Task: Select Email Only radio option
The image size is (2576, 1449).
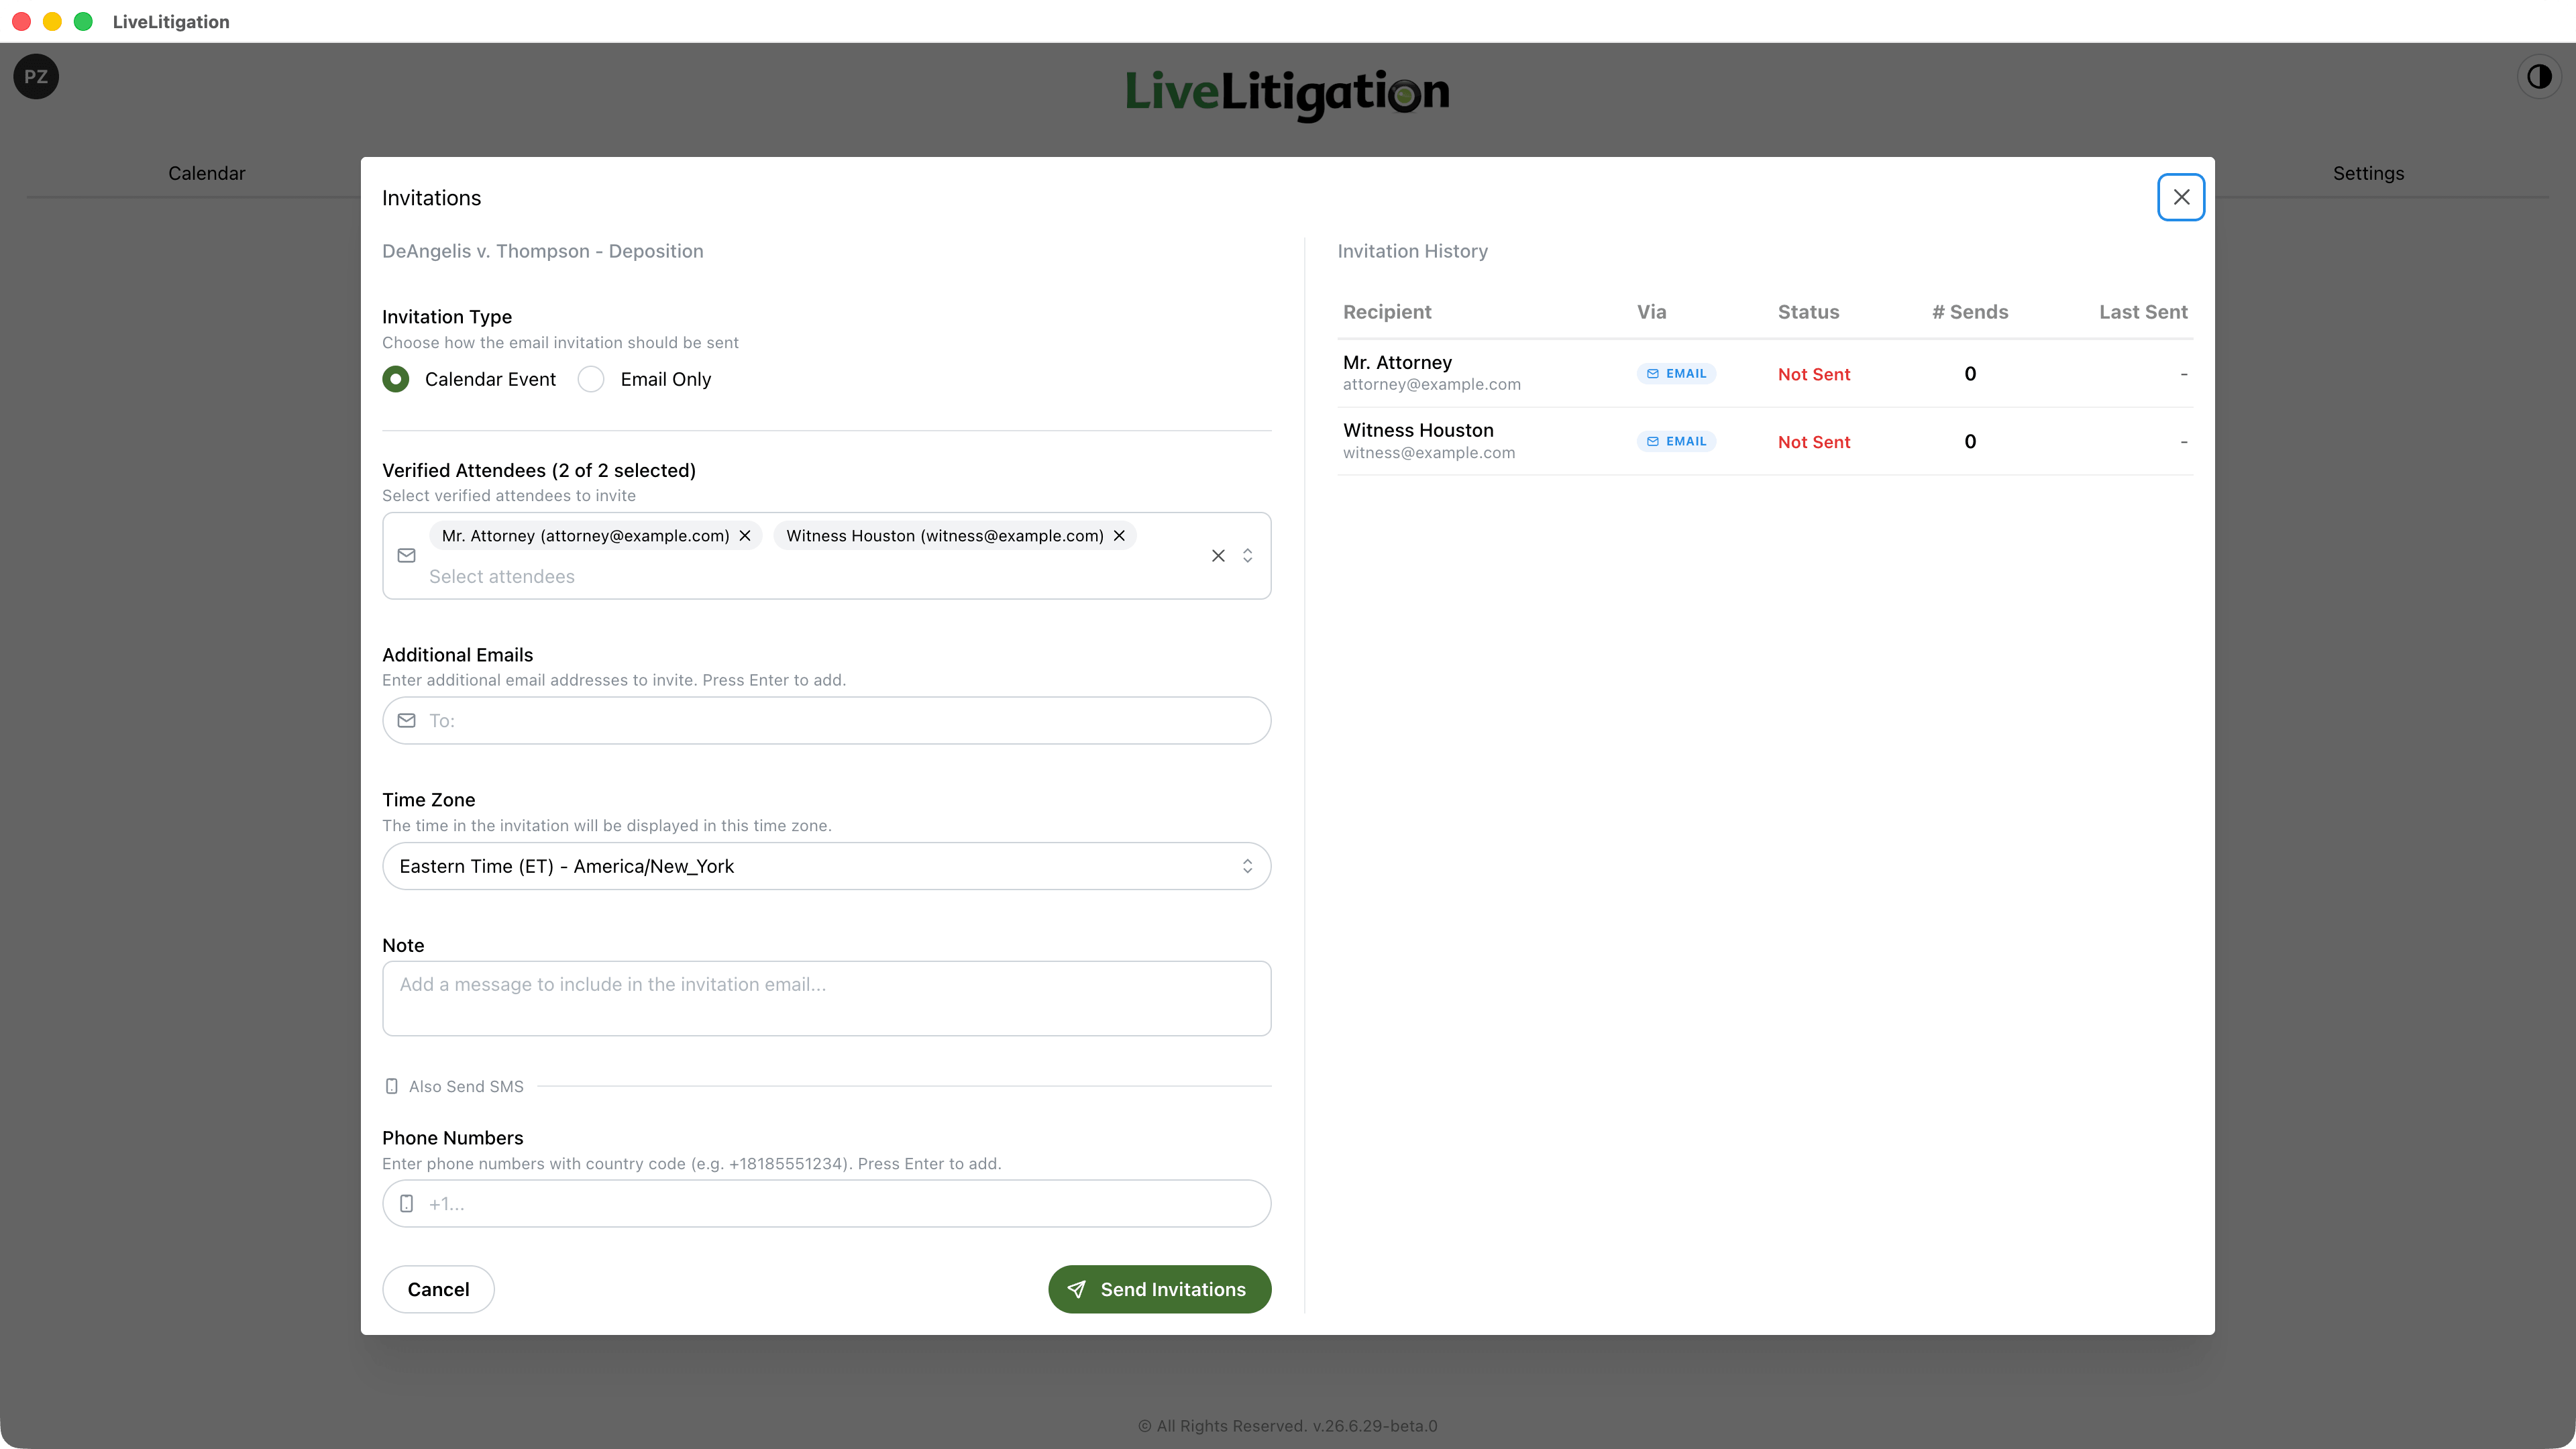Action: pos(591,379)
